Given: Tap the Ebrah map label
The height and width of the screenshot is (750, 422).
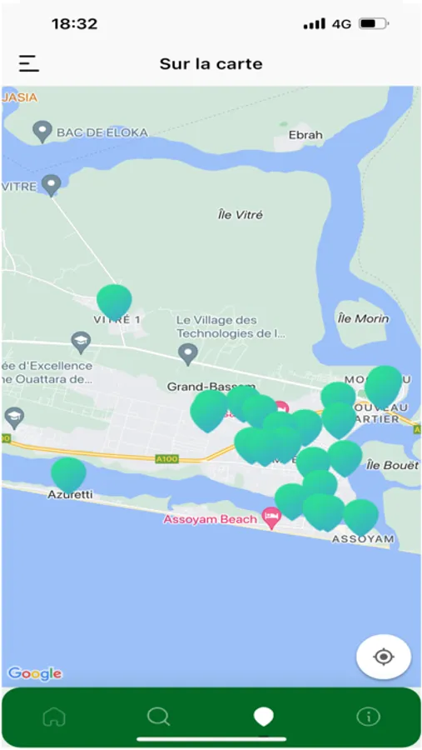Looking at the screenshot, I should click(x=305, y=135).
